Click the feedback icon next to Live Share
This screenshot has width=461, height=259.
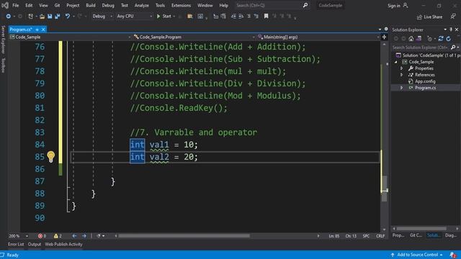[453, 17]
